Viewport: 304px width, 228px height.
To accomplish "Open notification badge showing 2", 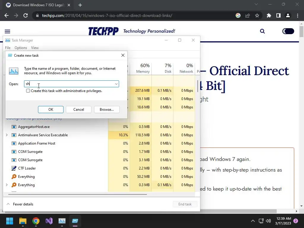I will tap(296, 221).
